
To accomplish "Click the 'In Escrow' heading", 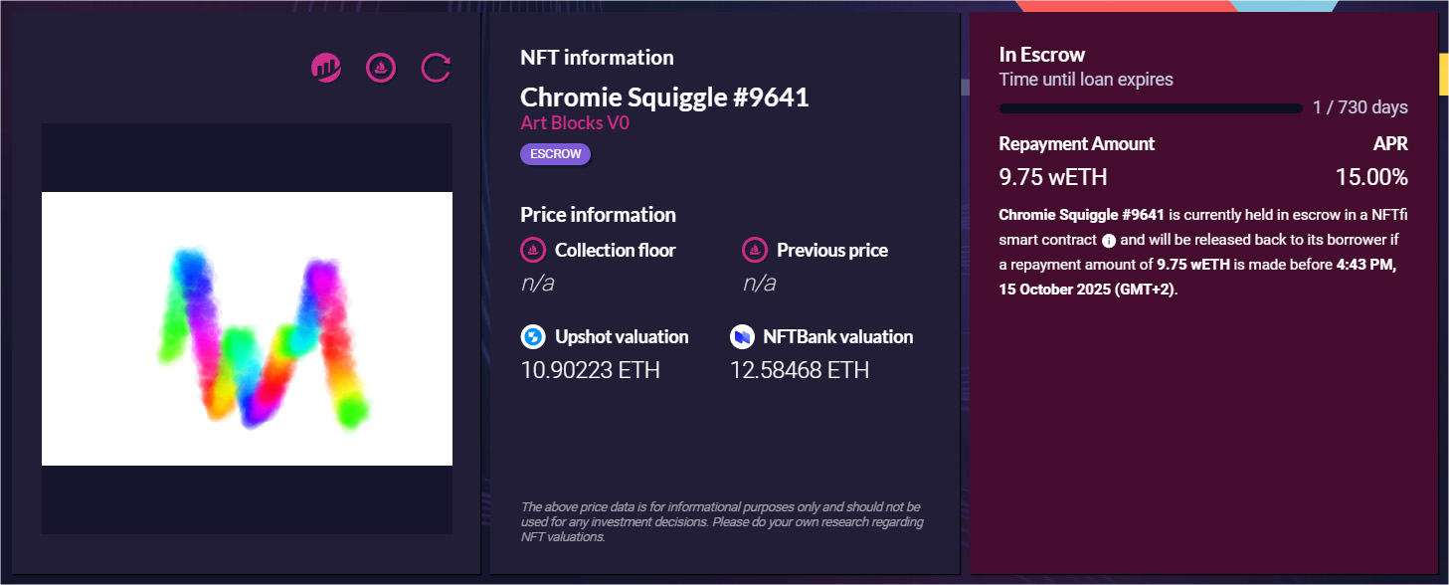I will click(x=1041, y=55).
